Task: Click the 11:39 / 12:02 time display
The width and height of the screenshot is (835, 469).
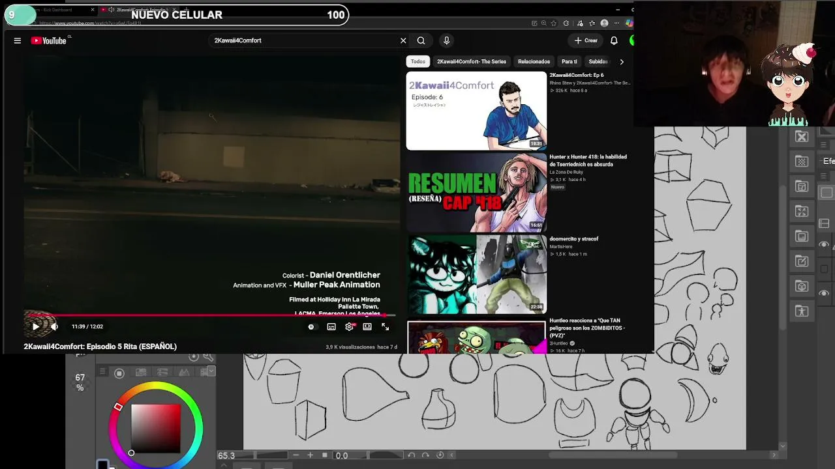Action: tap(87, 326)
